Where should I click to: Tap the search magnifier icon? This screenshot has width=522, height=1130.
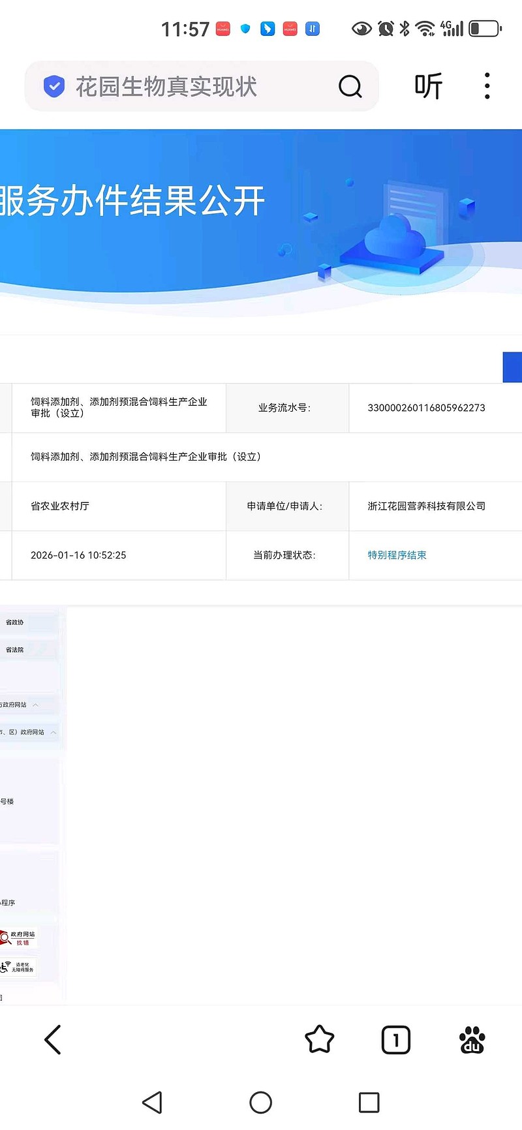pyautogui.click(x=350, y=86)
